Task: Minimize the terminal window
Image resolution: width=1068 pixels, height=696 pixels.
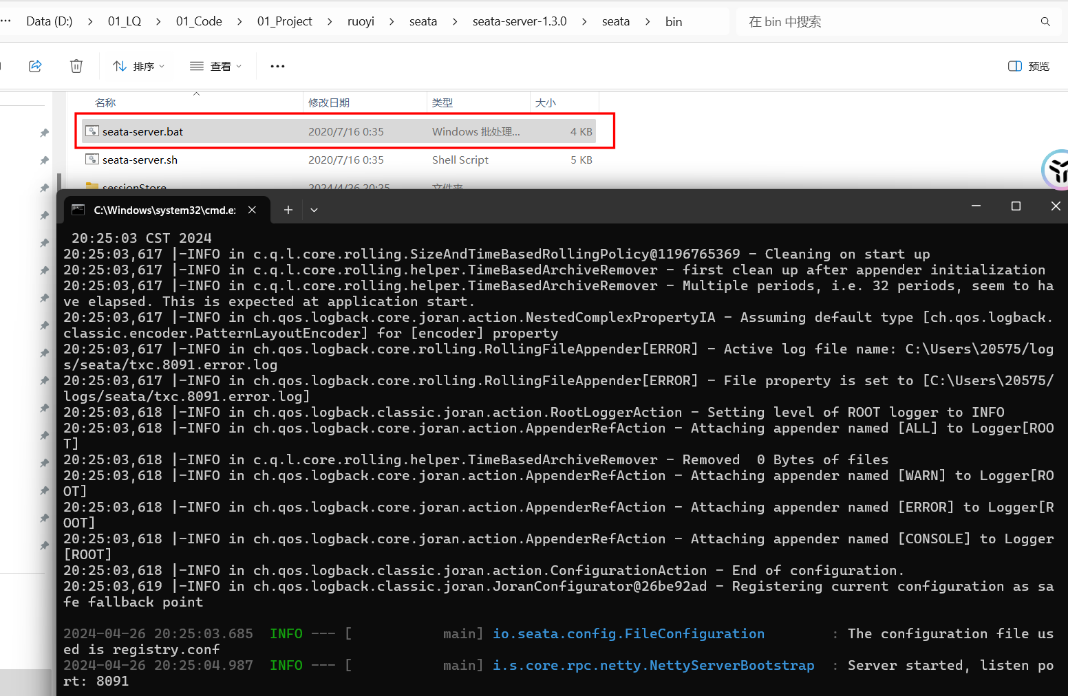Action: click(976, 206)
